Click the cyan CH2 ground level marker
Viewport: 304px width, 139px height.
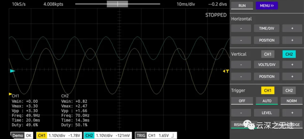pyautogui.click(x=13, y=71)
